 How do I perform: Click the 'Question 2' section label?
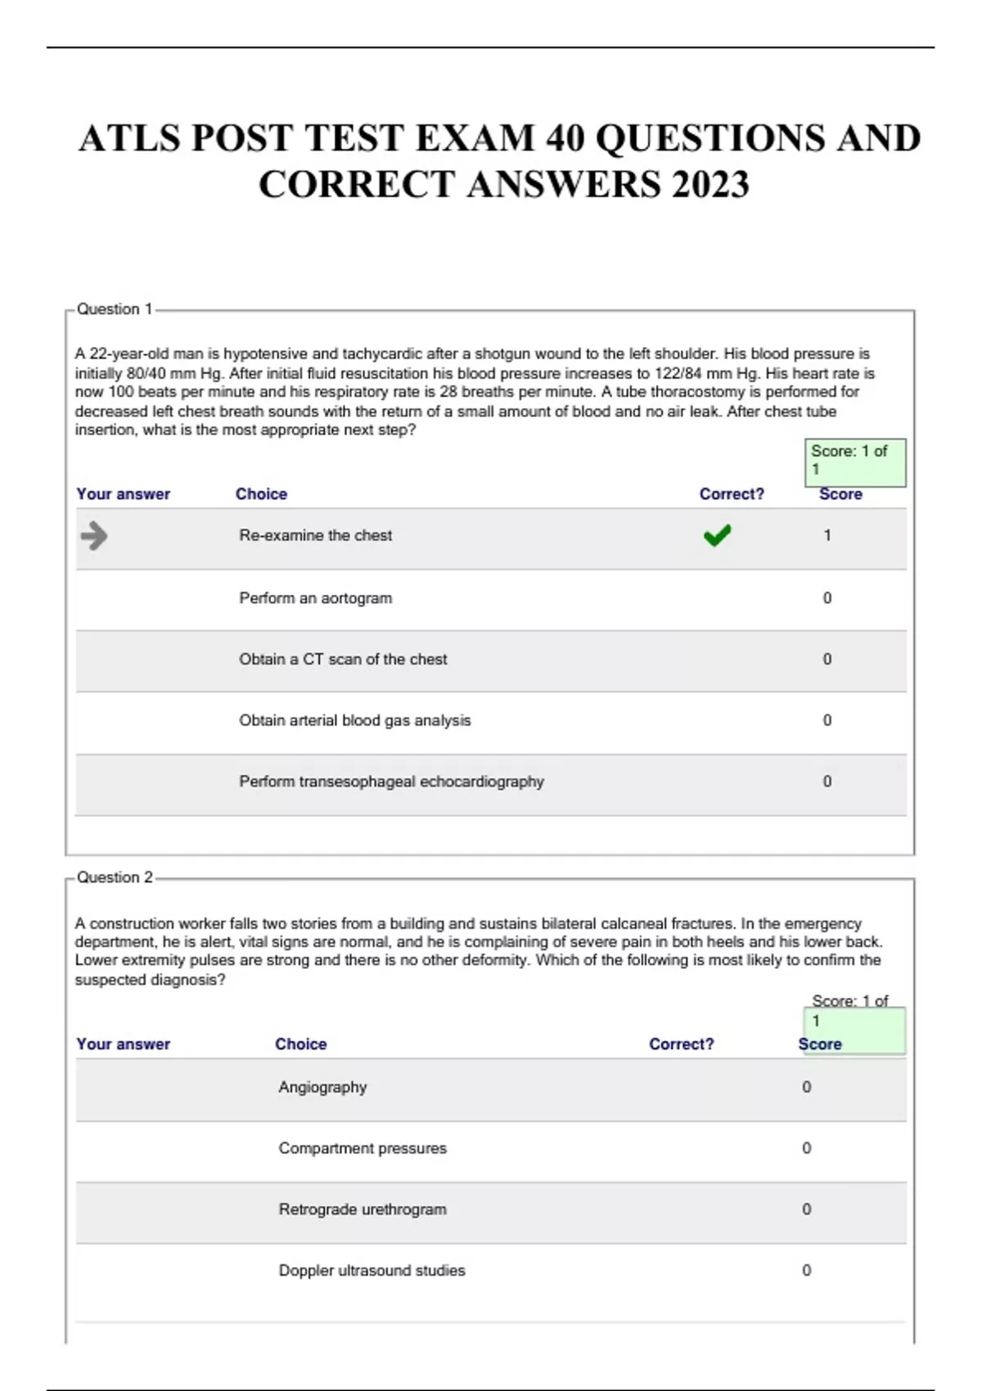(x=115, y=877)
